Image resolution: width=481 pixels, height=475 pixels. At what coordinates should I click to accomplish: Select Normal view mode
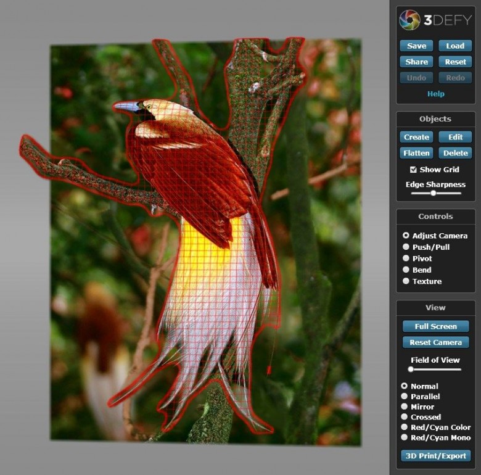[405, 386]
